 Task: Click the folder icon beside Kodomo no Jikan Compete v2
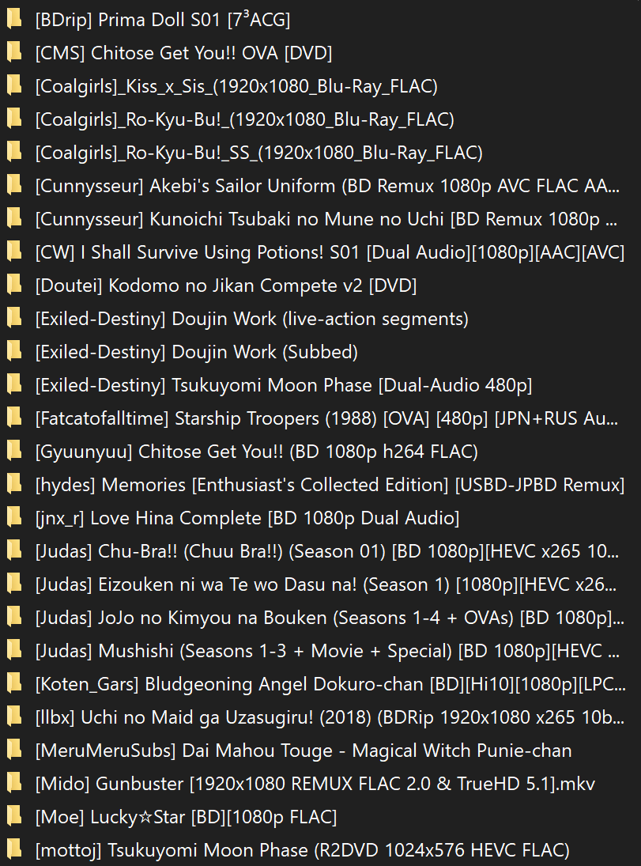point(13,285)
